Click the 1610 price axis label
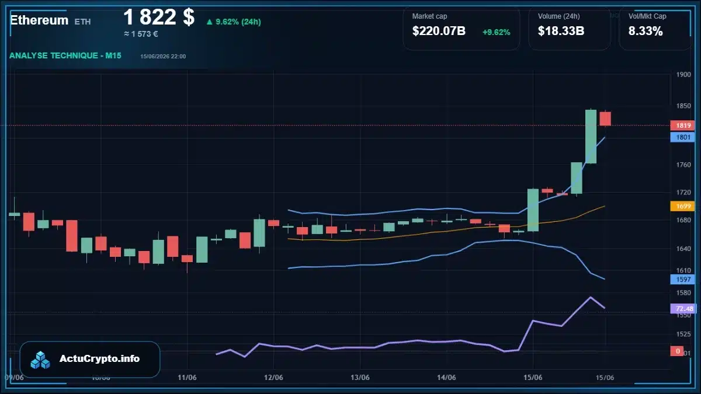 pos(683,270)
